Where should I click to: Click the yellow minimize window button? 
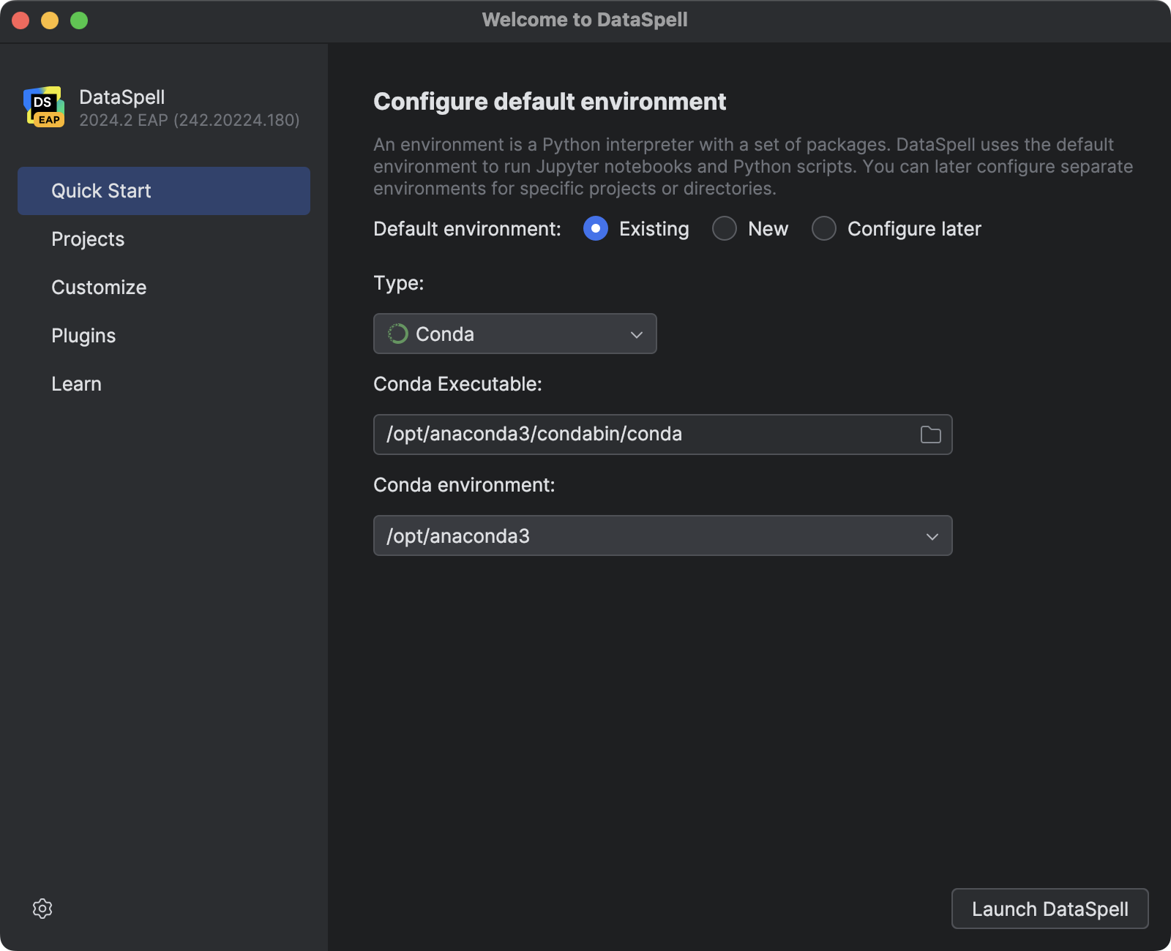click(x=49, y=20)
